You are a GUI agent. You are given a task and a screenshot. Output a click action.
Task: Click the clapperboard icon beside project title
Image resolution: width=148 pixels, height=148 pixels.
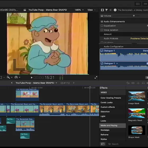click(x=25, y=10)
